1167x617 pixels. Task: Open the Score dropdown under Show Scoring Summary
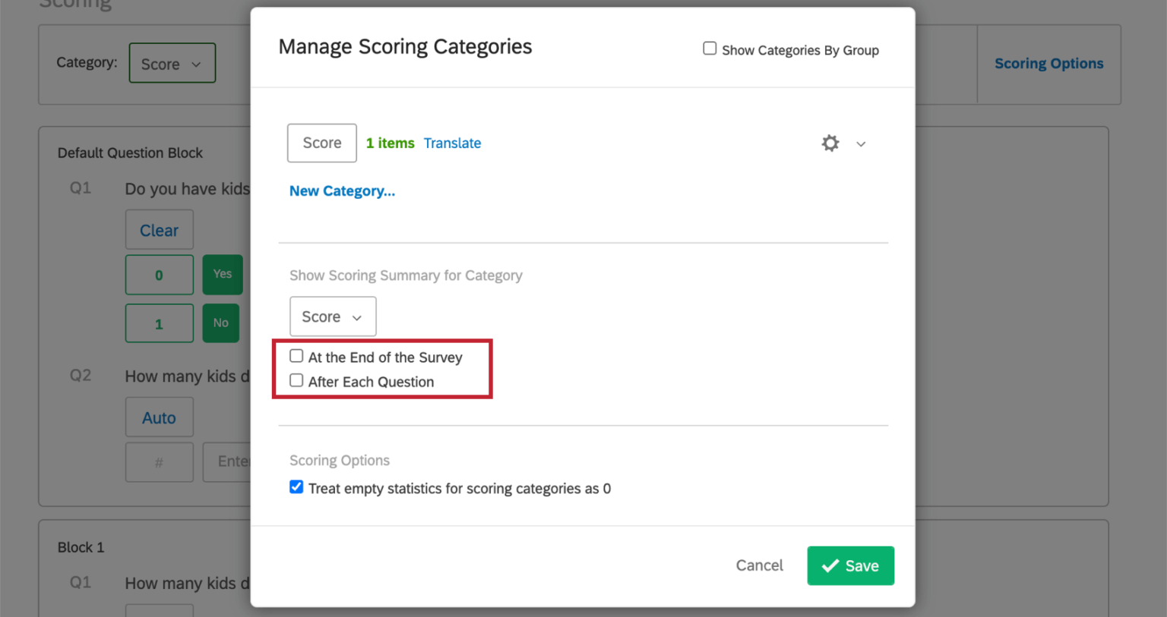332,316
